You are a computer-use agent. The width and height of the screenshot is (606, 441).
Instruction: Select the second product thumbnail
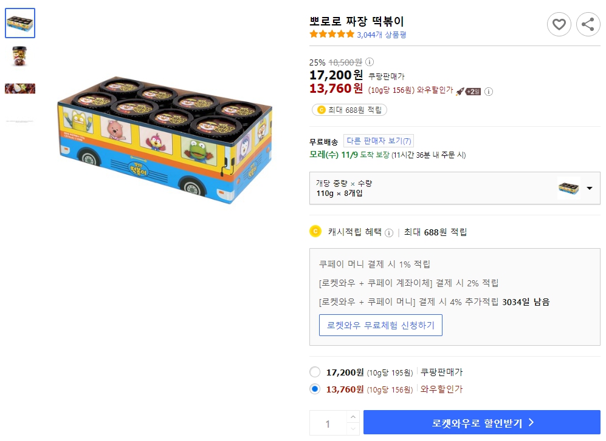click(x=20, y=55)
